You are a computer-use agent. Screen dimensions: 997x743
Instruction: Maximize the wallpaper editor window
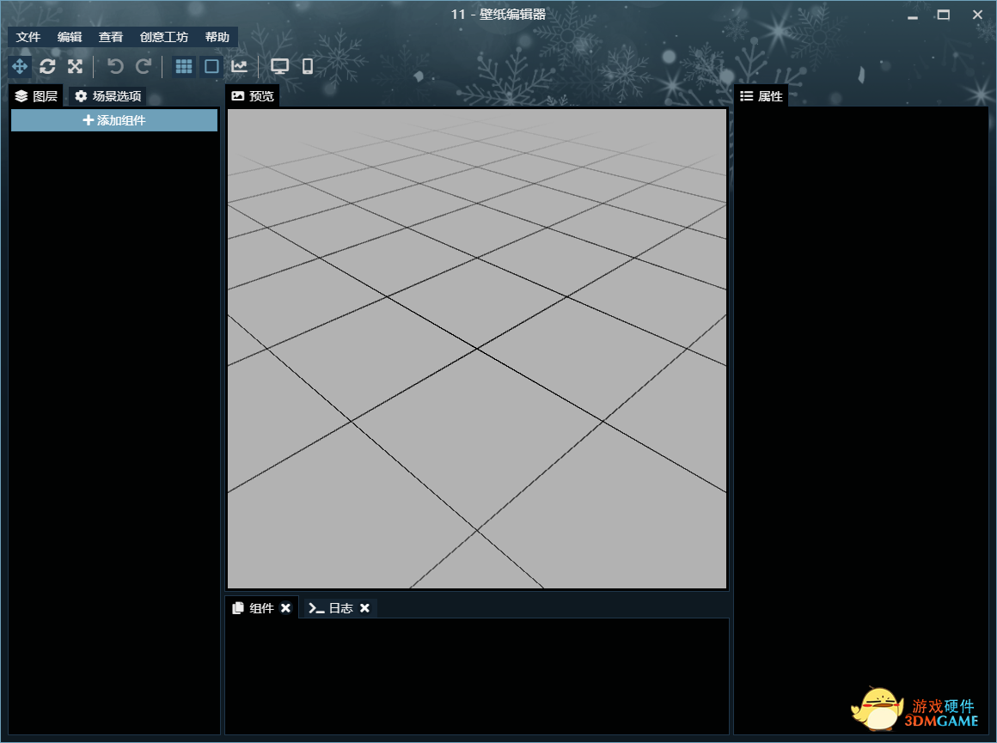pos(944,15)
